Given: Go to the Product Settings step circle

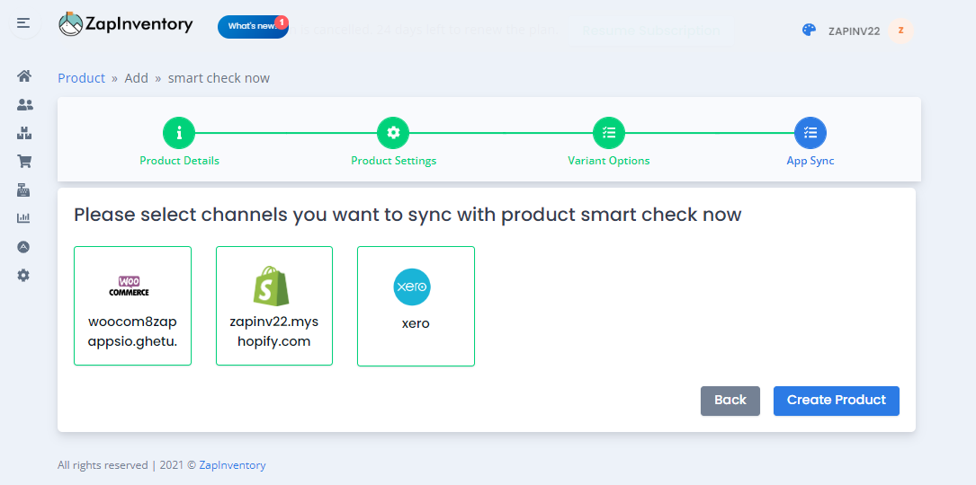Looking at the screenshot, I should tap(393, 133).
